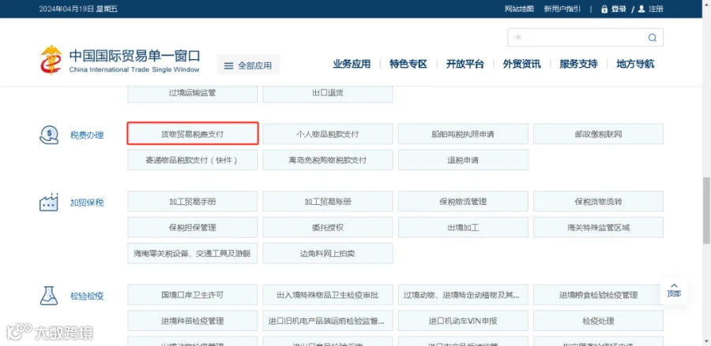Open the 特色专区 menu item
Screen dimensions: 711x346
tap(408, 64)
